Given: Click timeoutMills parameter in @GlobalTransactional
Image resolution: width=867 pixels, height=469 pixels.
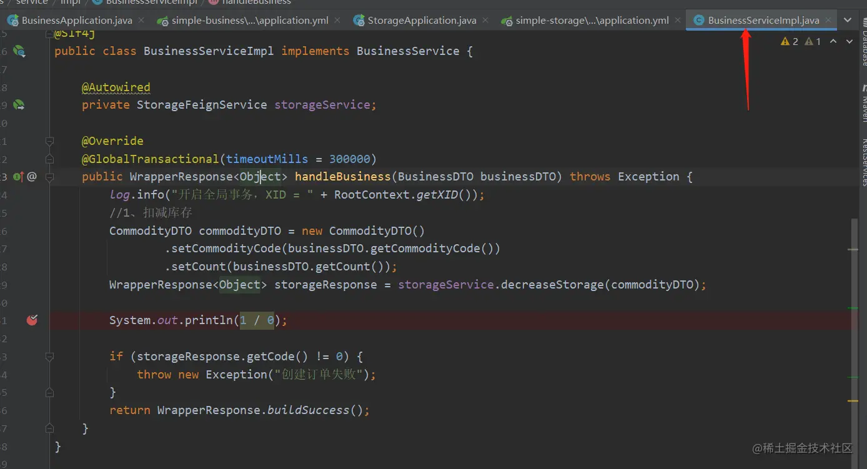Looking at the screenshot, I should (x=267, y=159).
